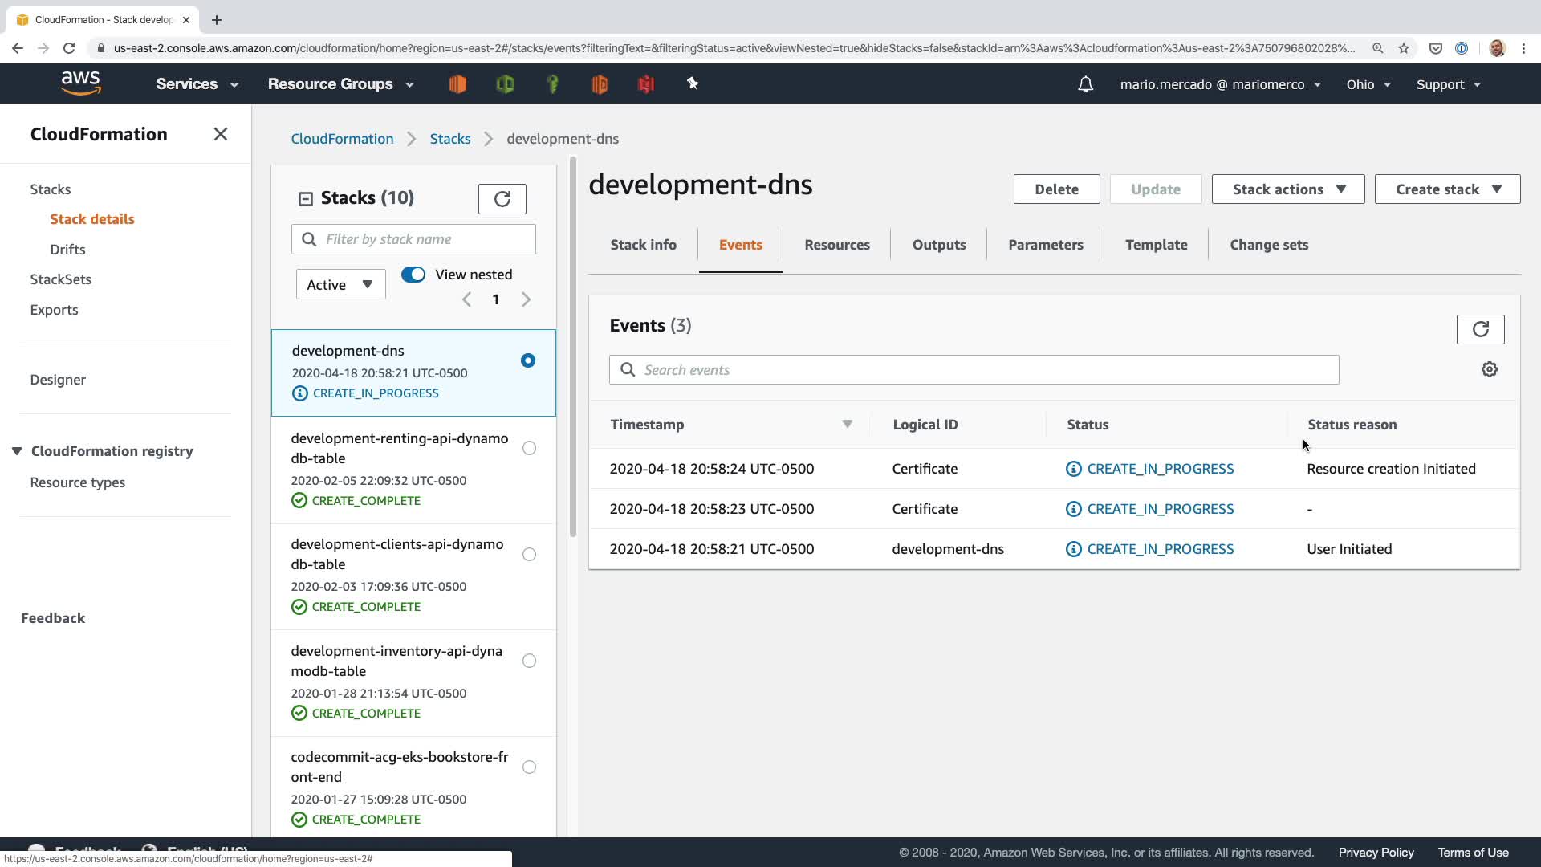Select development-renting-api-dynamodb-table stack radio
This screenshot has height=867, width=1541.
529,448
